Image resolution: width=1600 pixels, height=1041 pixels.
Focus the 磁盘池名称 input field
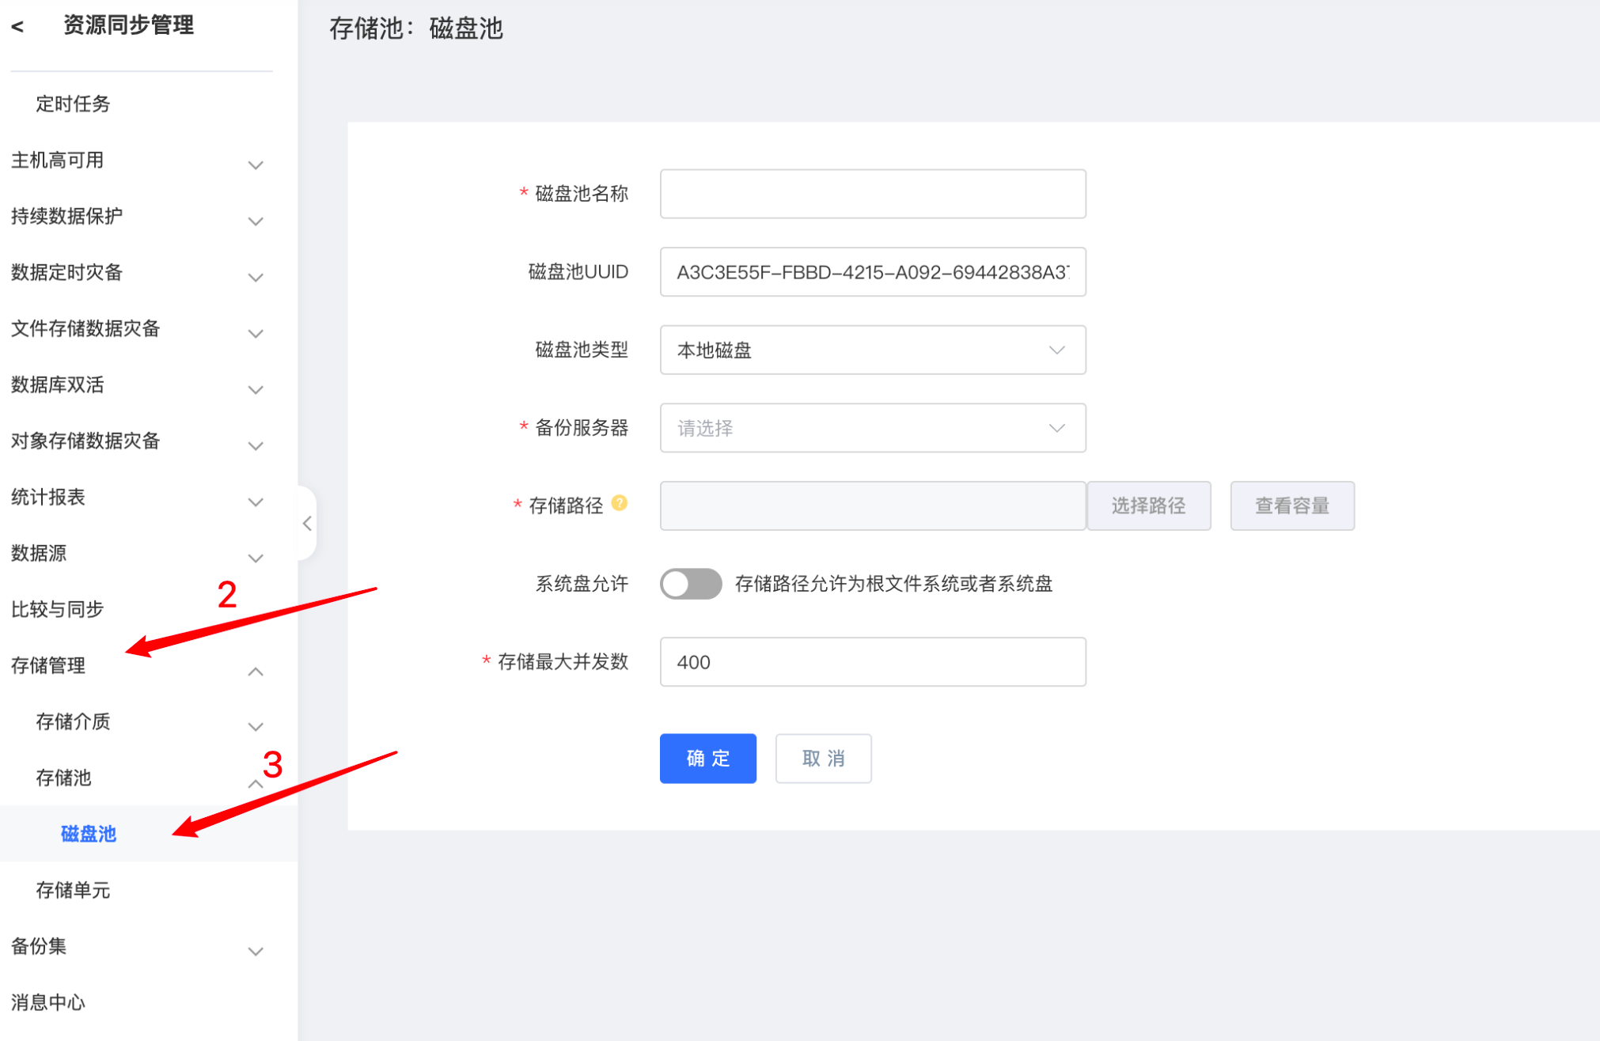tap(872, 194)
